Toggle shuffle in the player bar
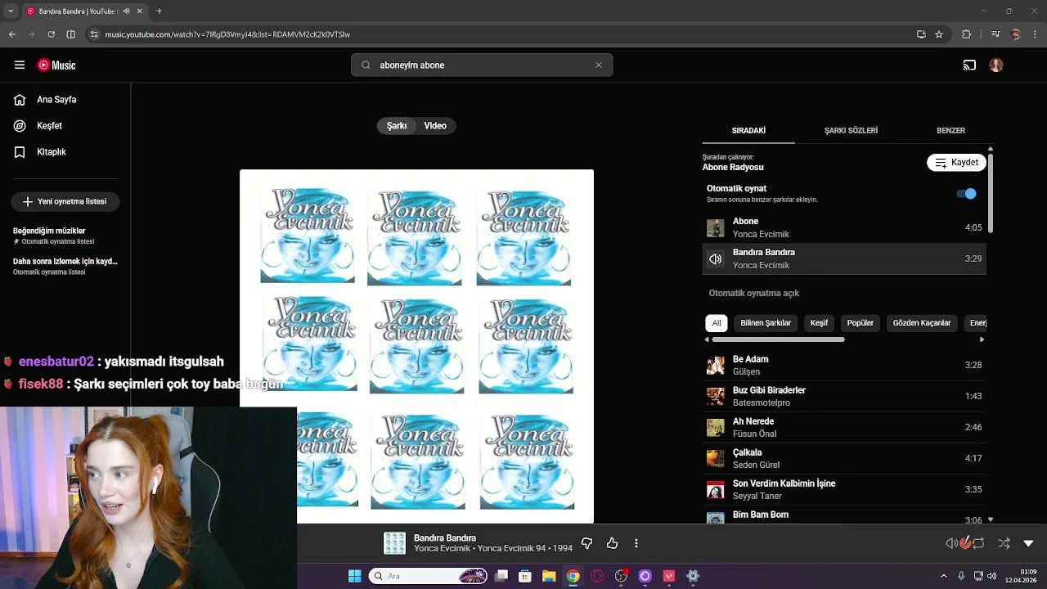This screenshot has height=589, width=1047. pyautogui.click(x=1004, y=543)
